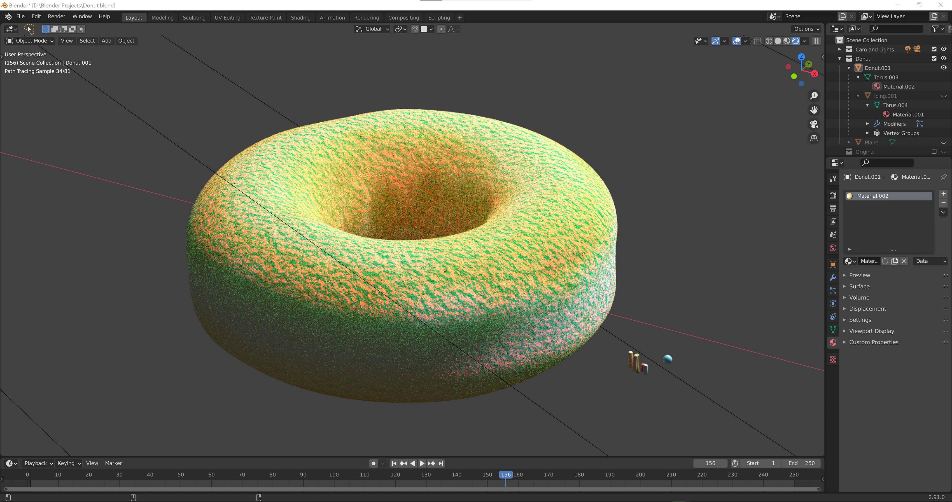The width and height of the screenshot is (952, 502).
Task: Switch to the Shading workspace tab
Action: (x=300, y=17)
